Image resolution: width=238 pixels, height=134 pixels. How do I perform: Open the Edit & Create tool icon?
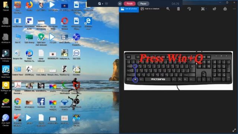click(203, 9)
